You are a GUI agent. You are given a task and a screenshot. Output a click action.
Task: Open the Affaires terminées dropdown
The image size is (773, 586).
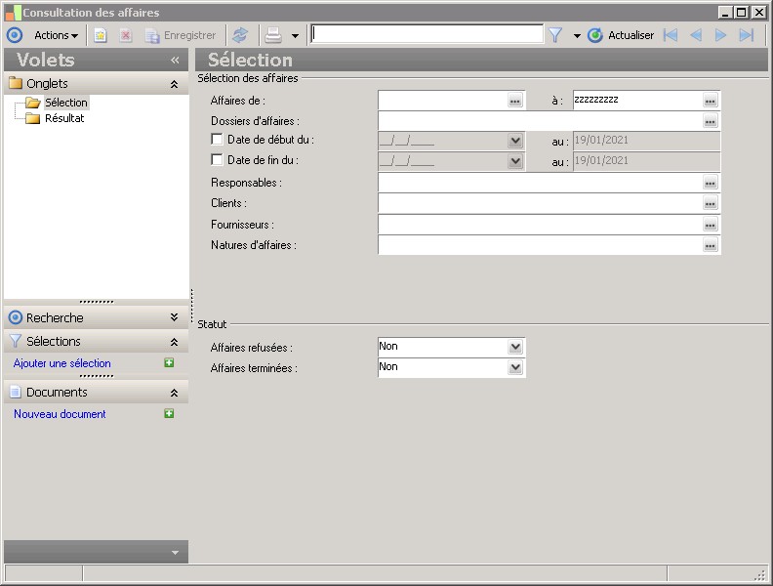point(515,367)
